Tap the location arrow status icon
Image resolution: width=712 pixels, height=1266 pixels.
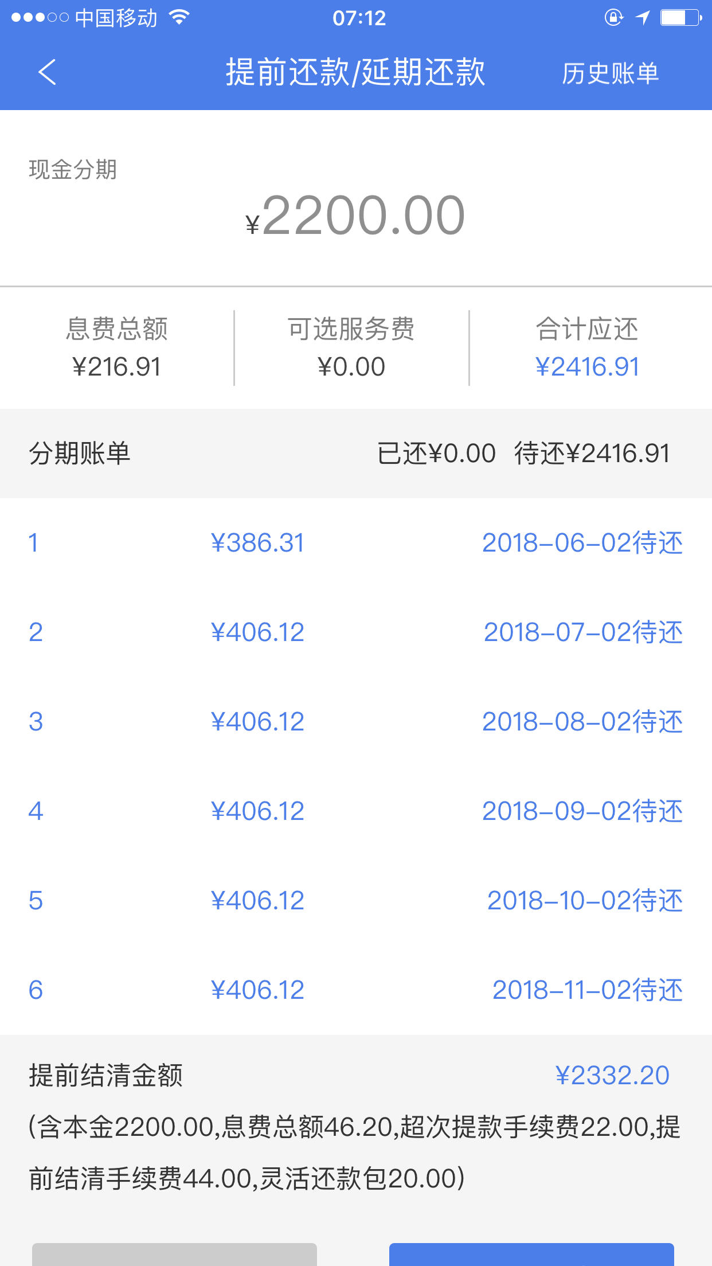[643, 18]
